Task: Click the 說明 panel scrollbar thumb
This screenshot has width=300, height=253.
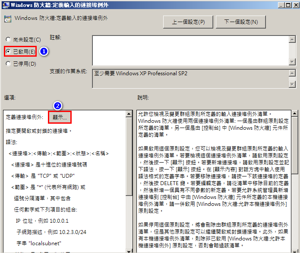Action: tap(295, 146)
